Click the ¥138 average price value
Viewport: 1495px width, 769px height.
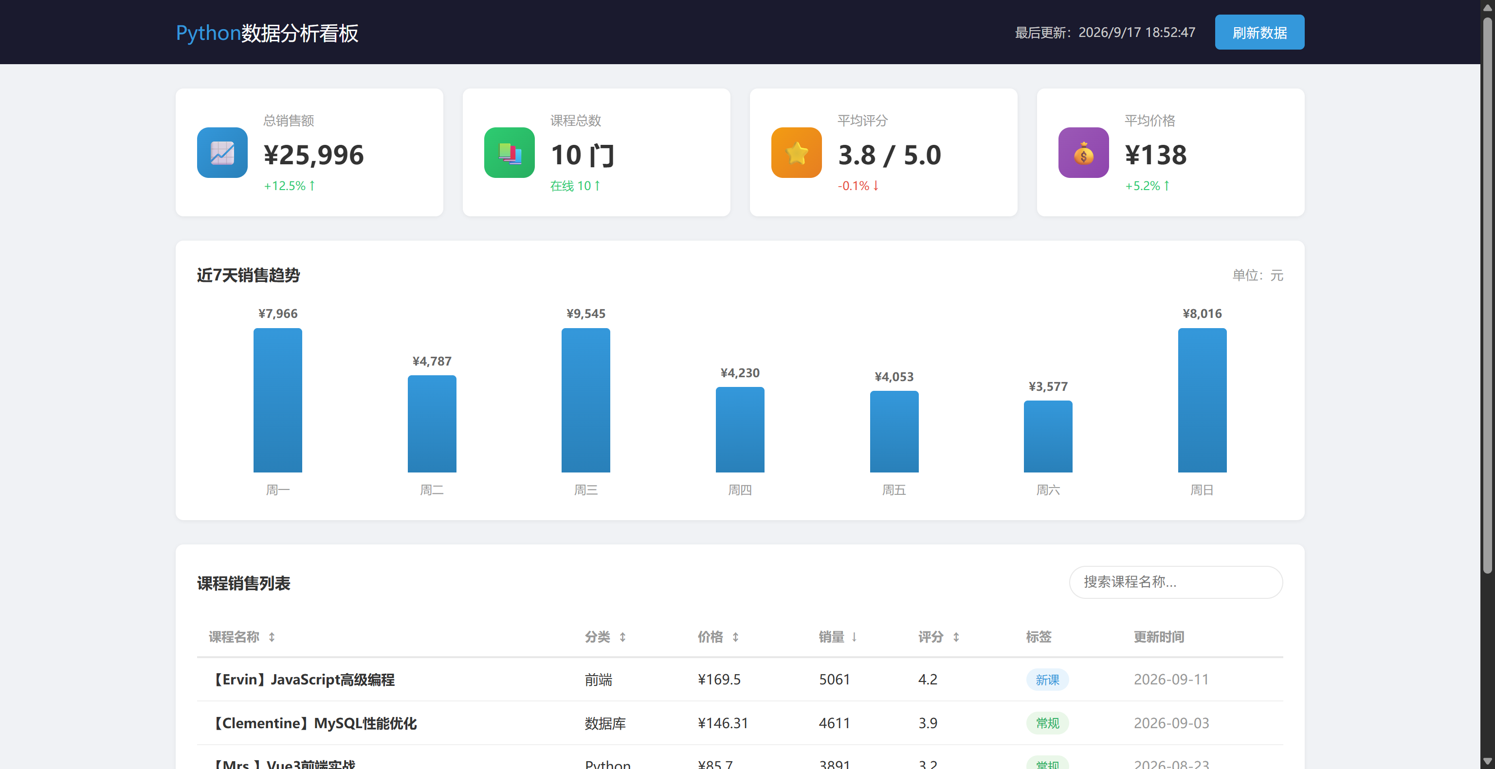tap(1156, 155)
